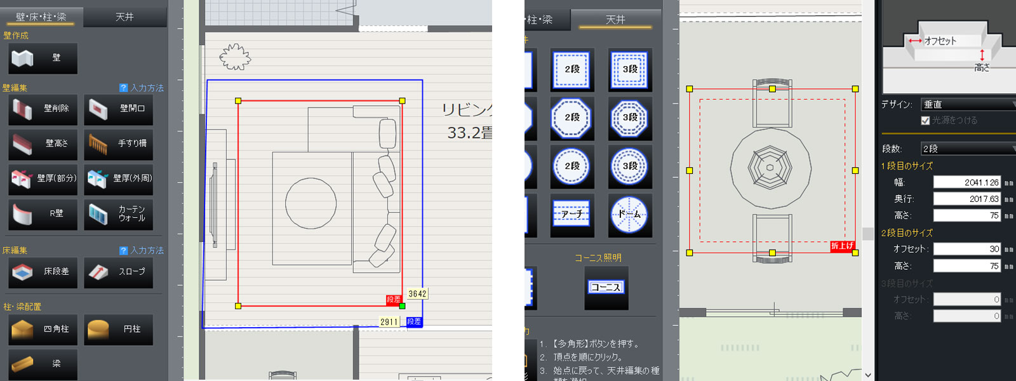Open 入力方法 help link for 壁編集
Screen dimensions: 1016x381
[142, 88]
